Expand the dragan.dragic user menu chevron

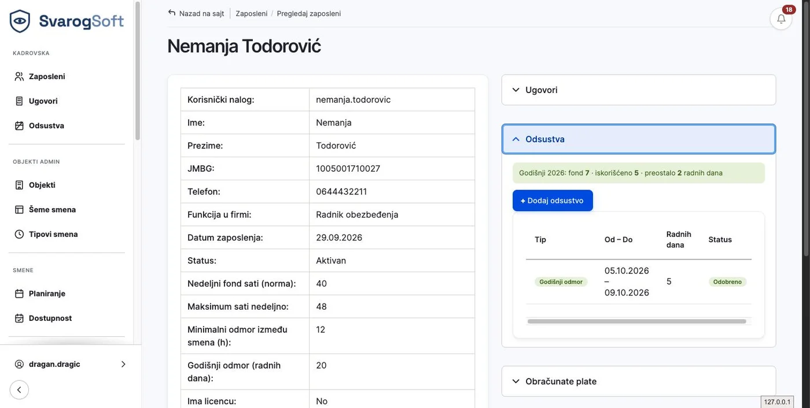[123, 364]
